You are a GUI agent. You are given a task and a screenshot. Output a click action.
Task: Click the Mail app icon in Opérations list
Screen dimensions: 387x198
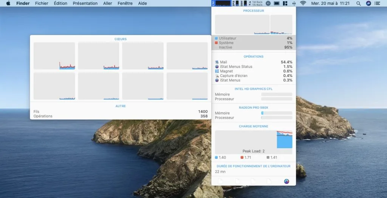coord(217,62)
